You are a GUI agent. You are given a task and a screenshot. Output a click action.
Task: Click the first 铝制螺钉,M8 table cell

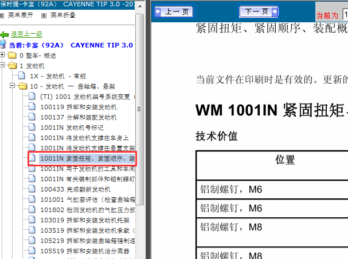pos(272,232)
